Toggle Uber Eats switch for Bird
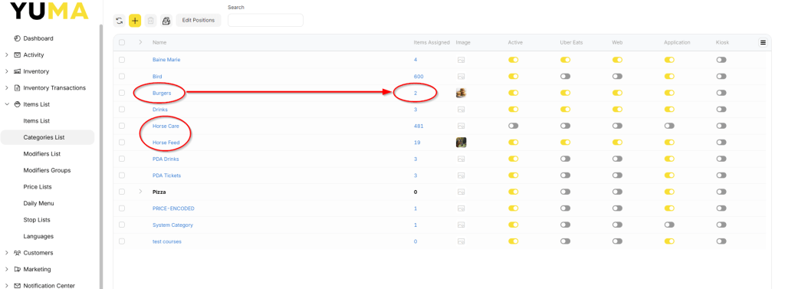785x289 pixels. pos(565,77)
